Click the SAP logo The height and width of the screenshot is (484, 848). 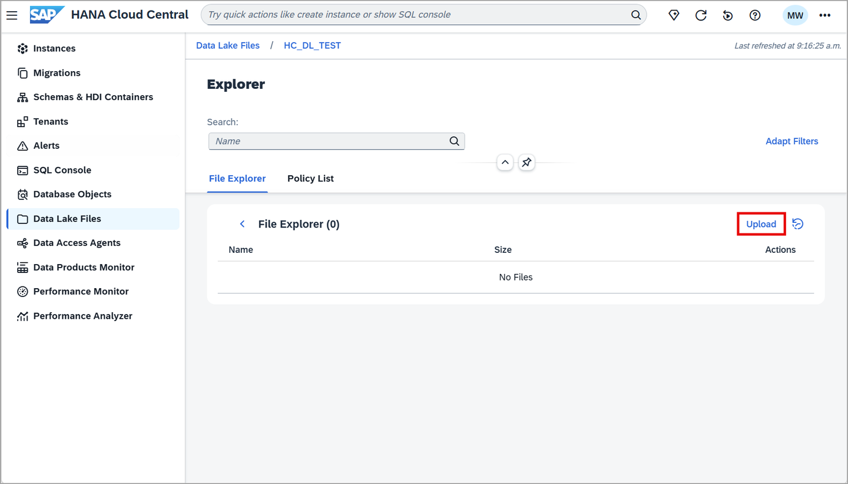[x=47, y=15]
